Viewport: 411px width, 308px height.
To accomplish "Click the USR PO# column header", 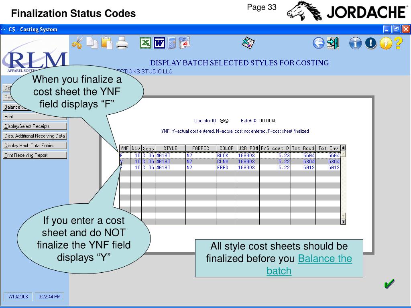I will click(248, 148).
